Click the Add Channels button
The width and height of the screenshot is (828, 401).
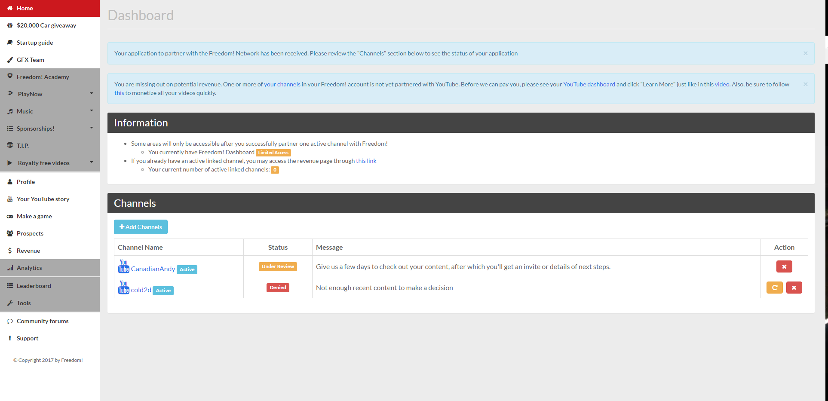141,227
